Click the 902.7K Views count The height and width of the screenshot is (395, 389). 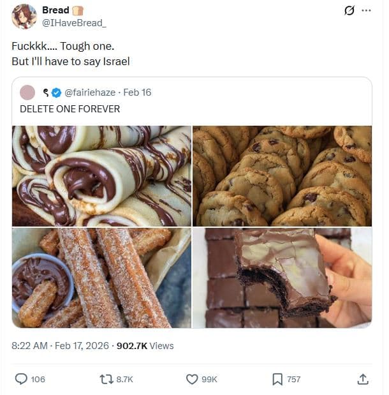coord(144,345)
